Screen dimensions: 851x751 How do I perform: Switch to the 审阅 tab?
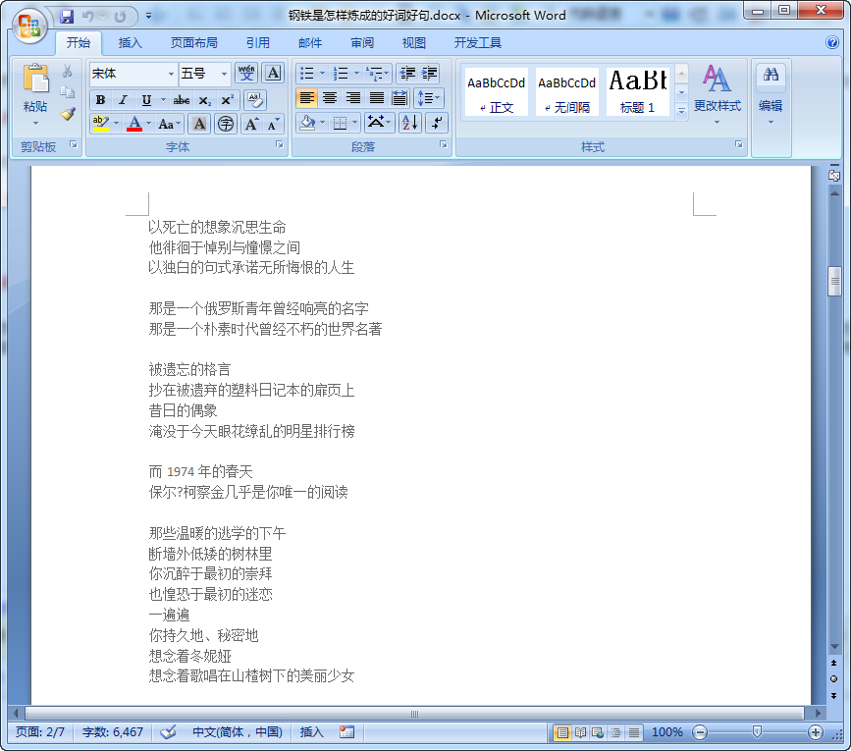pos(362,43)
